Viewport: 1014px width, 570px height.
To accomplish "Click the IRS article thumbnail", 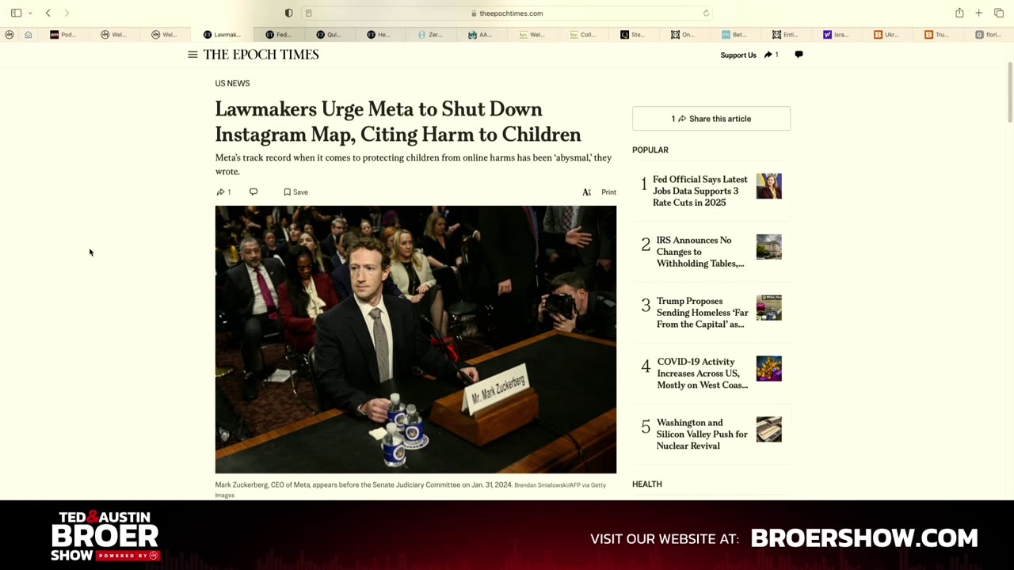I will (768, 247).
